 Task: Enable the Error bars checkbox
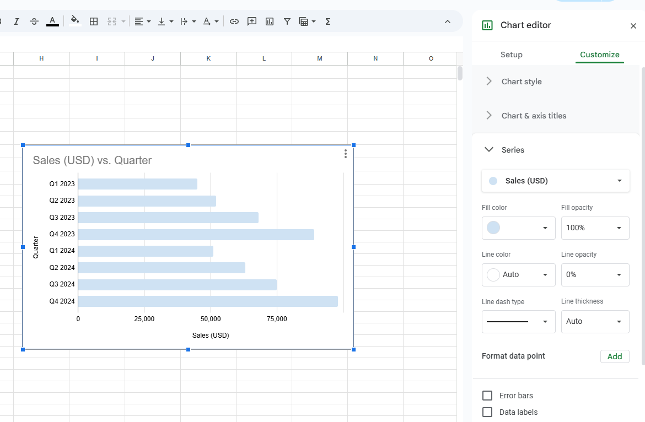click(x=487, y=396)
